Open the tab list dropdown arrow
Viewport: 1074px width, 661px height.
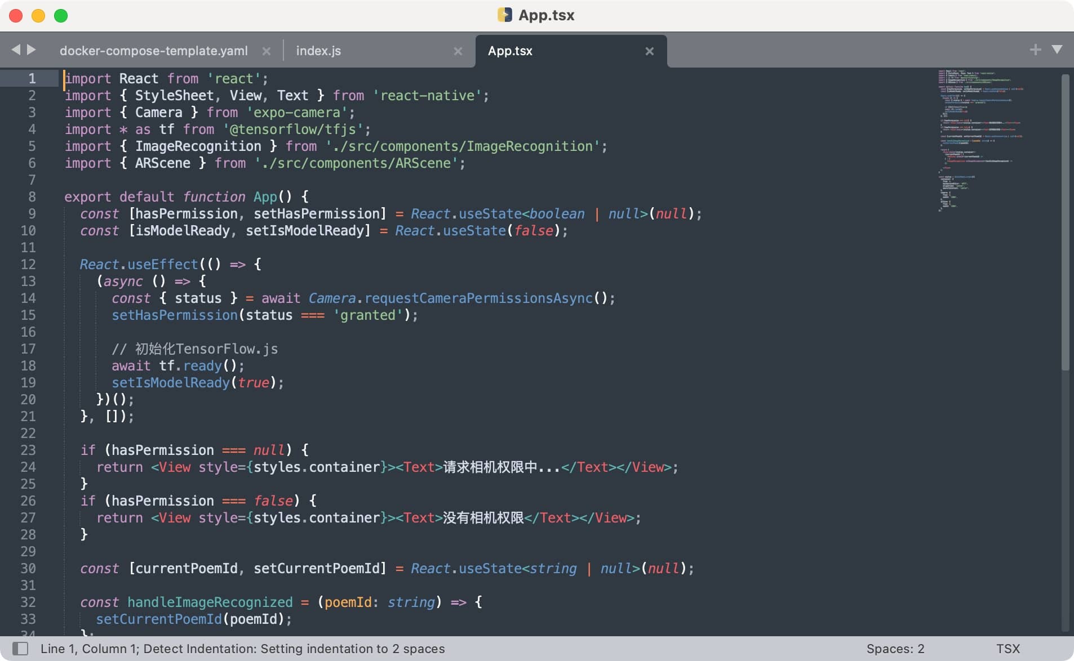coord(1057,50)
